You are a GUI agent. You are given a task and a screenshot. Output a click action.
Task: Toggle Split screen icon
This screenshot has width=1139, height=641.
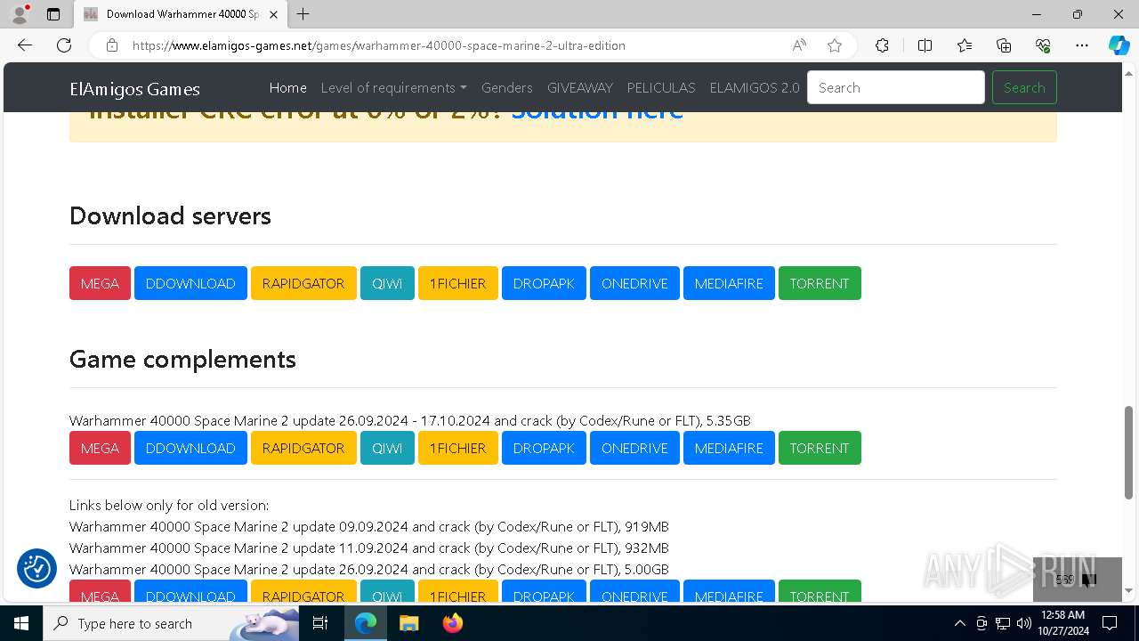point(925,45)
